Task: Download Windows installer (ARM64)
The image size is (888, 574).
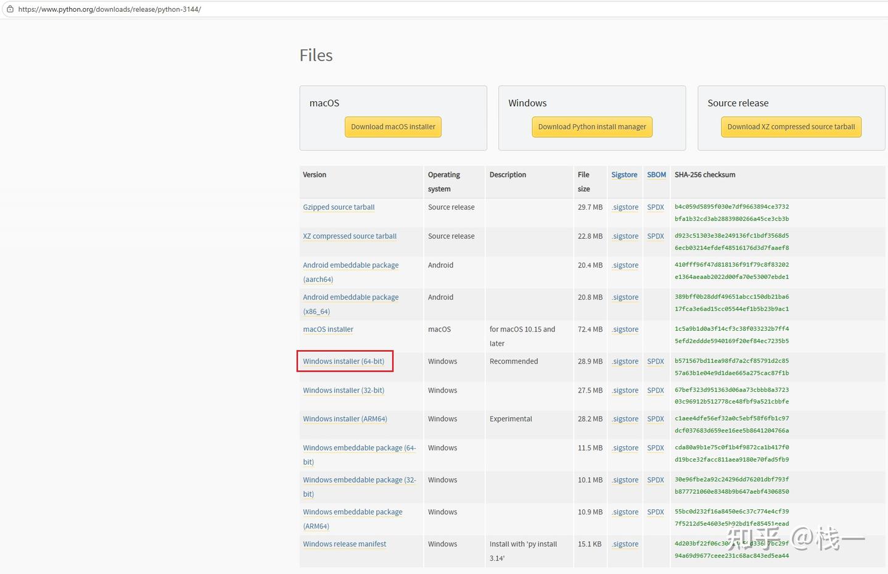Action: click(x=345, y=419)
